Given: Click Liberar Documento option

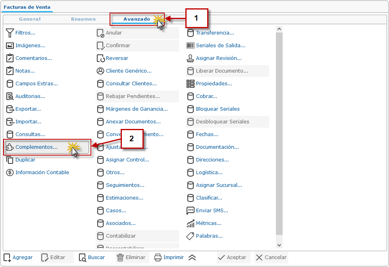Looking at the screenshot, I should pyautogui.click(x=227, y=71).
